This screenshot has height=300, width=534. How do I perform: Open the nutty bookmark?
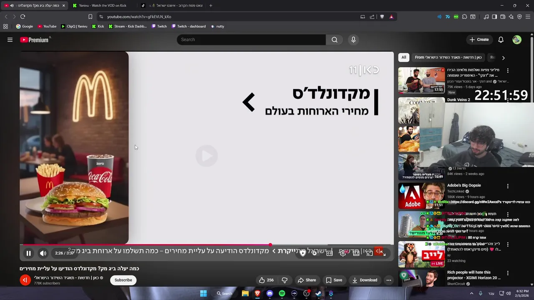pyautogui.click(x=217, y=26)
